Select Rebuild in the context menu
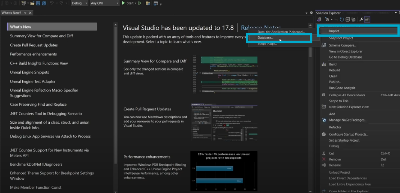 coord(335,70)
